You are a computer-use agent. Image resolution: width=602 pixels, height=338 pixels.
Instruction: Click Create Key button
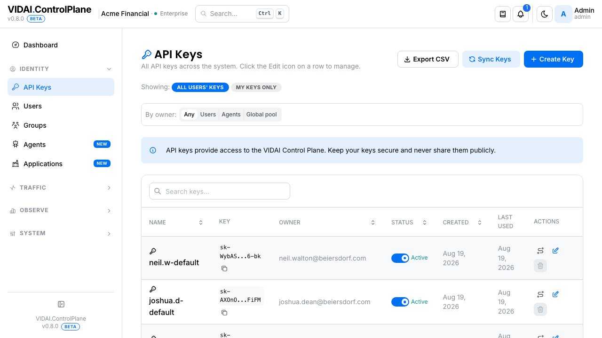pyautogui.click(x=553, y=59)
